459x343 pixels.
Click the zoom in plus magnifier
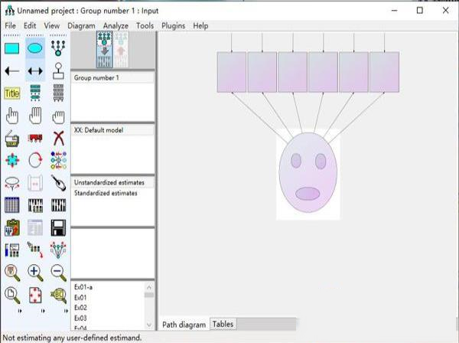coord(35,273)
